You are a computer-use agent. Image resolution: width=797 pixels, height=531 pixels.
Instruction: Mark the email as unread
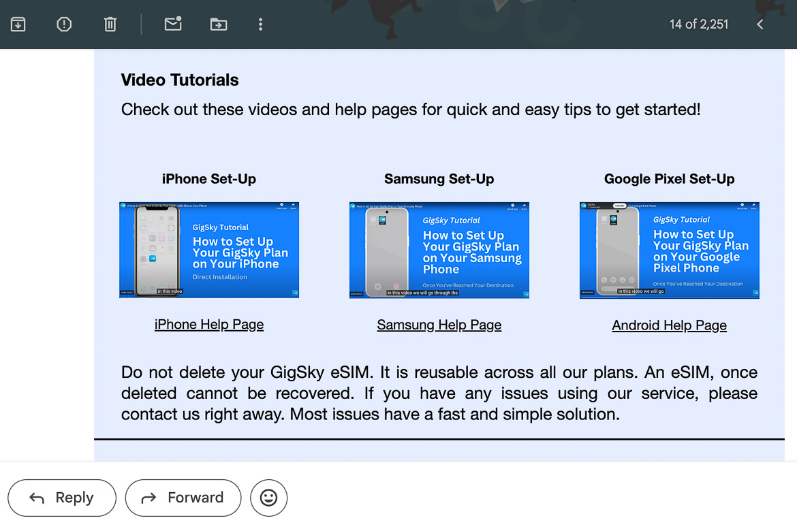click(x=172, y=24)
